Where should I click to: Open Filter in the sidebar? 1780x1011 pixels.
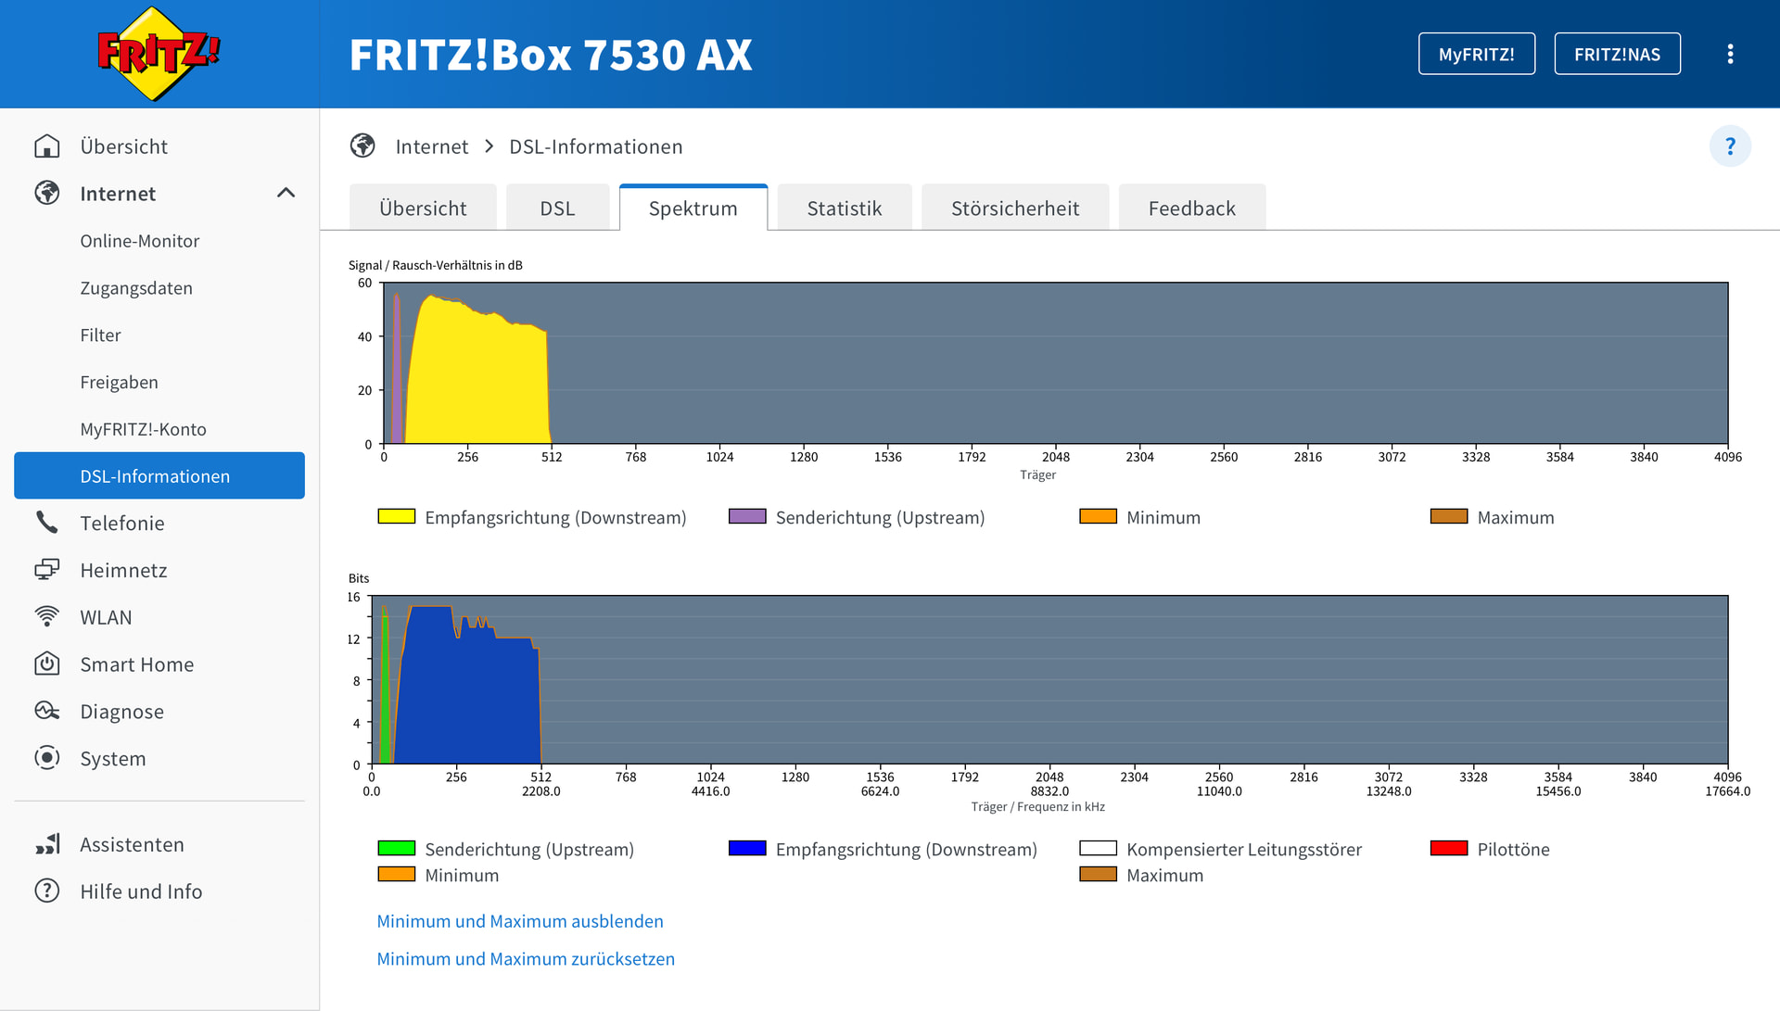[159, 335]
